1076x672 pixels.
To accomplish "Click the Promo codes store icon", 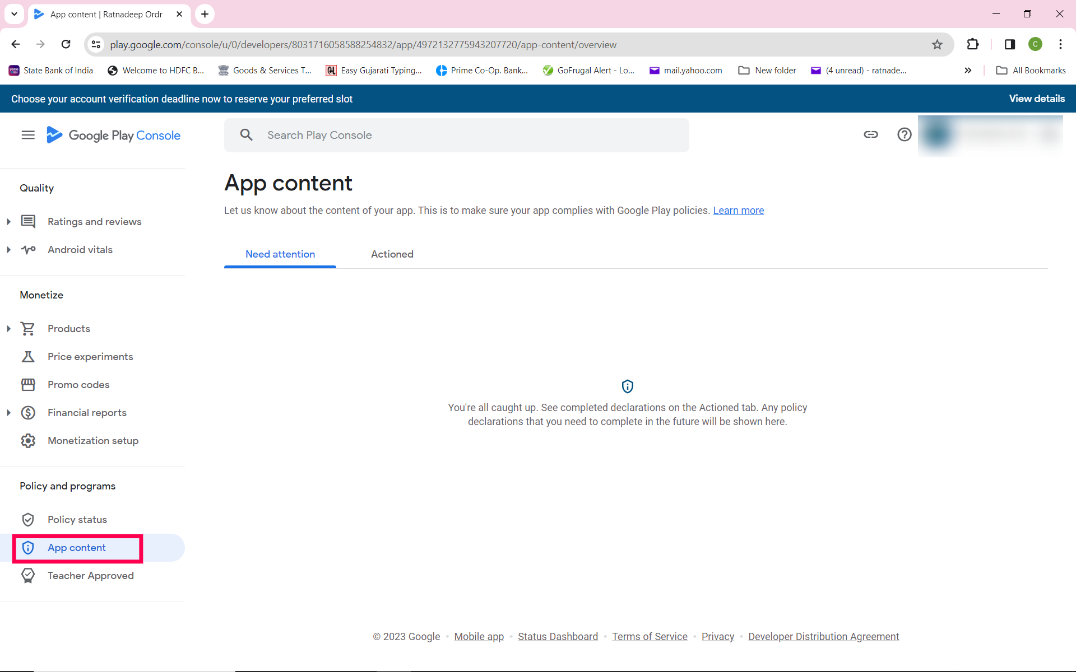I will click(x=28, y=385).
